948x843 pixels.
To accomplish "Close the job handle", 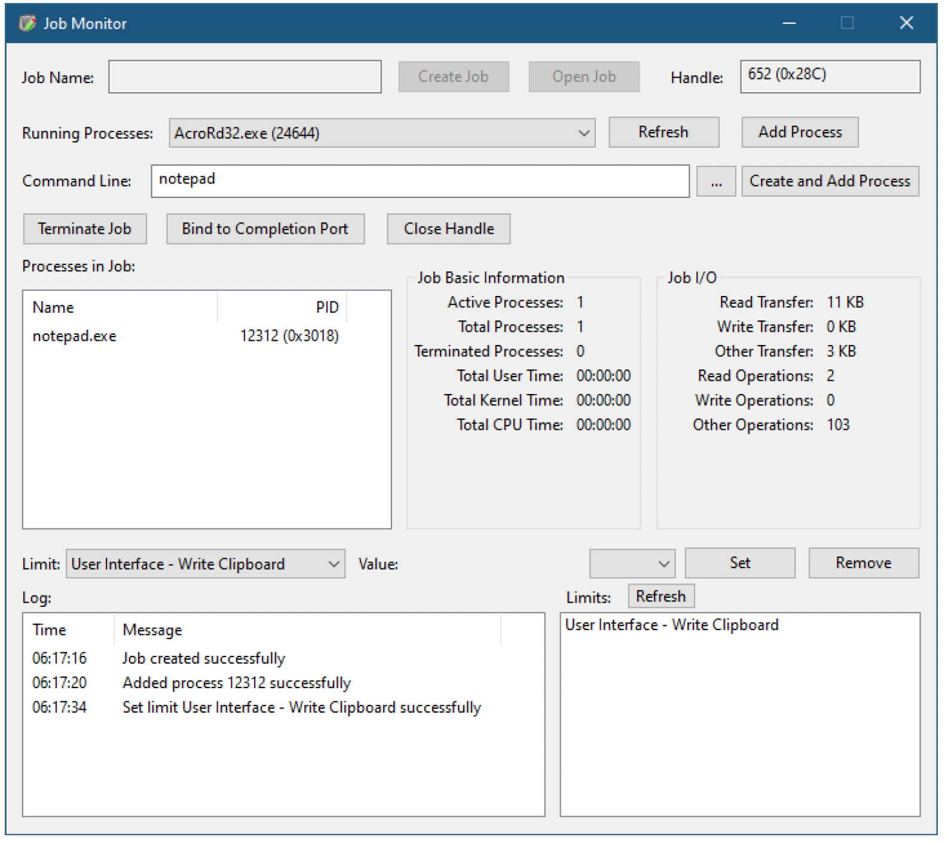I will (449, 229).
